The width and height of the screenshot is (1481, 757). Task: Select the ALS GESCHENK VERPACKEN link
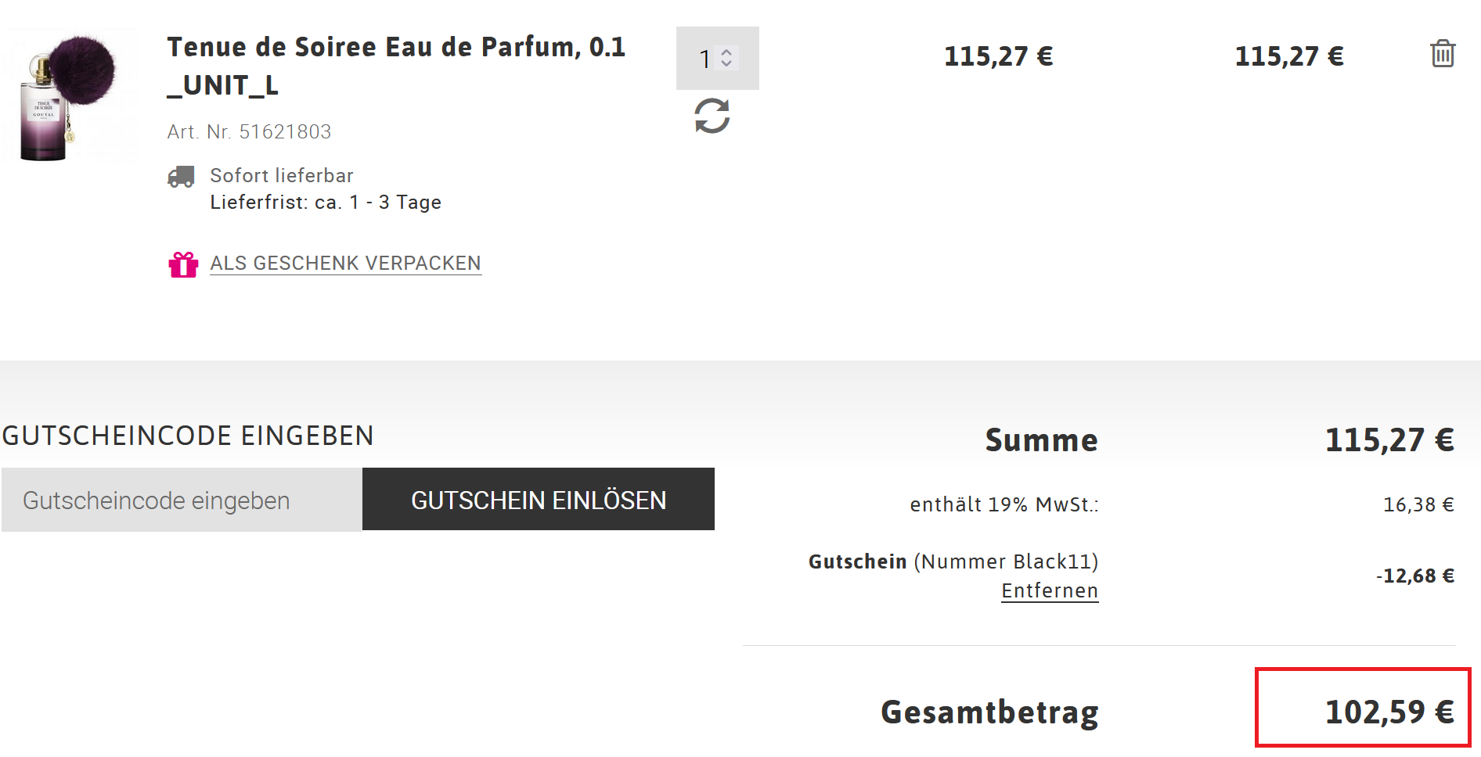coord(345,264)
